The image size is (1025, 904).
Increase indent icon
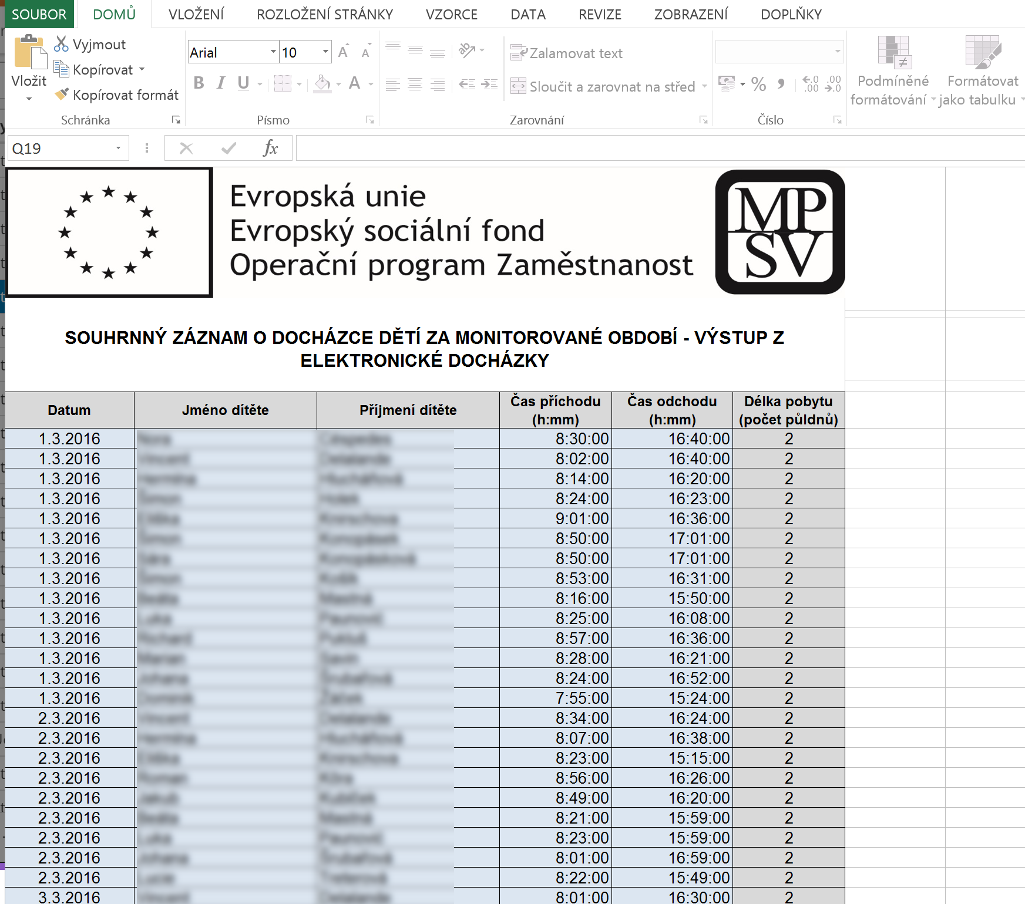coord(489,85)
